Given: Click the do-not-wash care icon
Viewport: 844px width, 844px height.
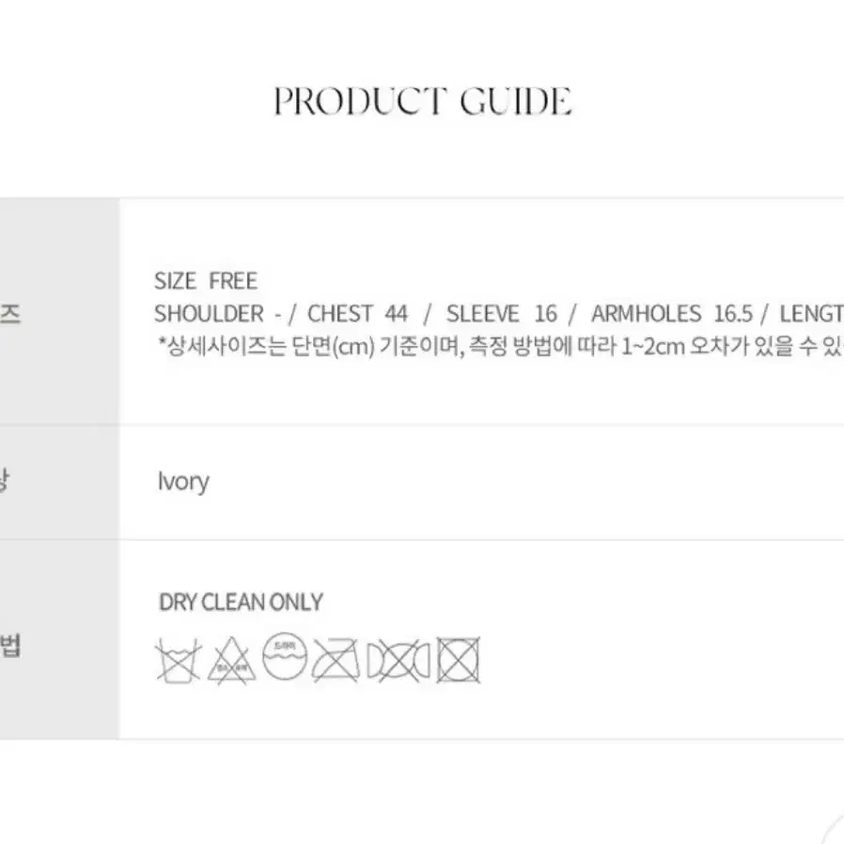Looking at the screenshot, I should point(179,661).
